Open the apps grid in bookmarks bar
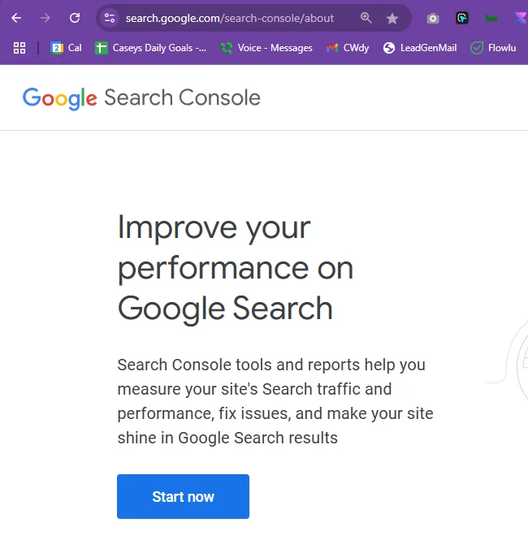The image size is (528, 540). (19, 48)
